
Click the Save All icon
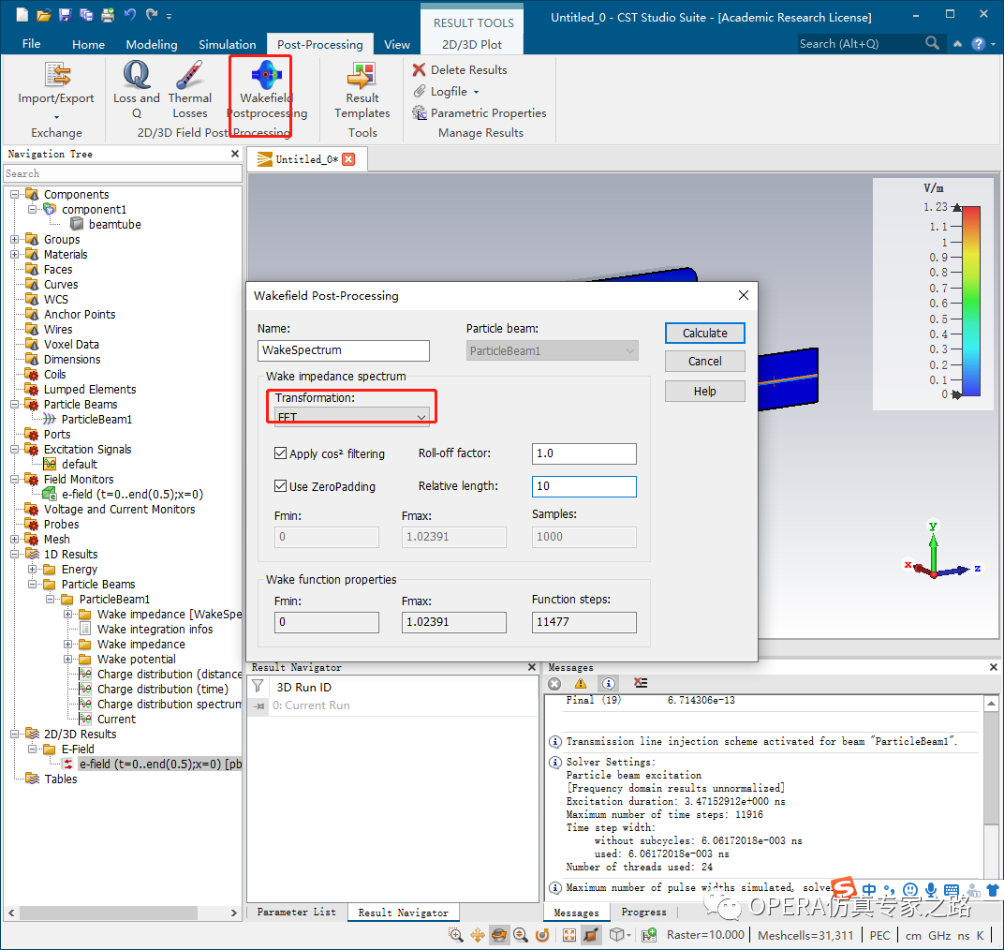click(86, 14)
